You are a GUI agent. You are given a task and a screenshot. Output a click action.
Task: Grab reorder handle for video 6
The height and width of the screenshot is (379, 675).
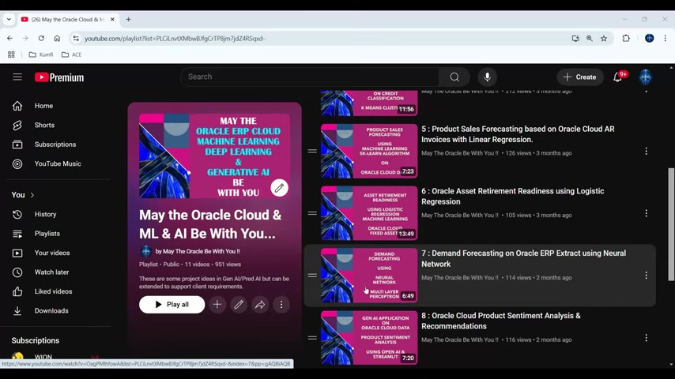click(x=312, y=213)
